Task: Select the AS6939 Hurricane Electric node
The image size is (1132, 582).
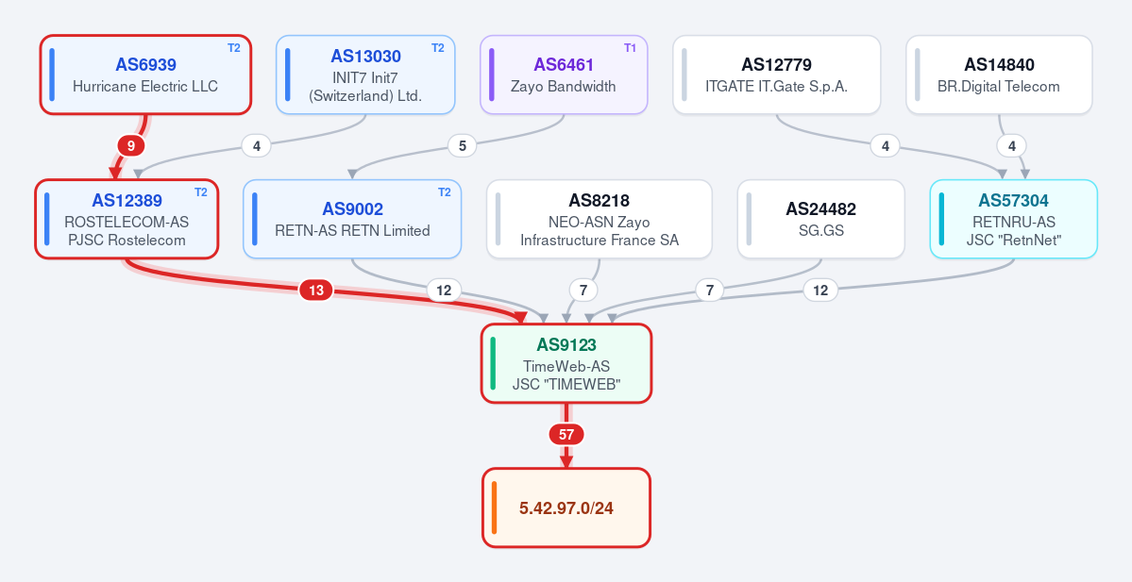Action: (145, 75)
